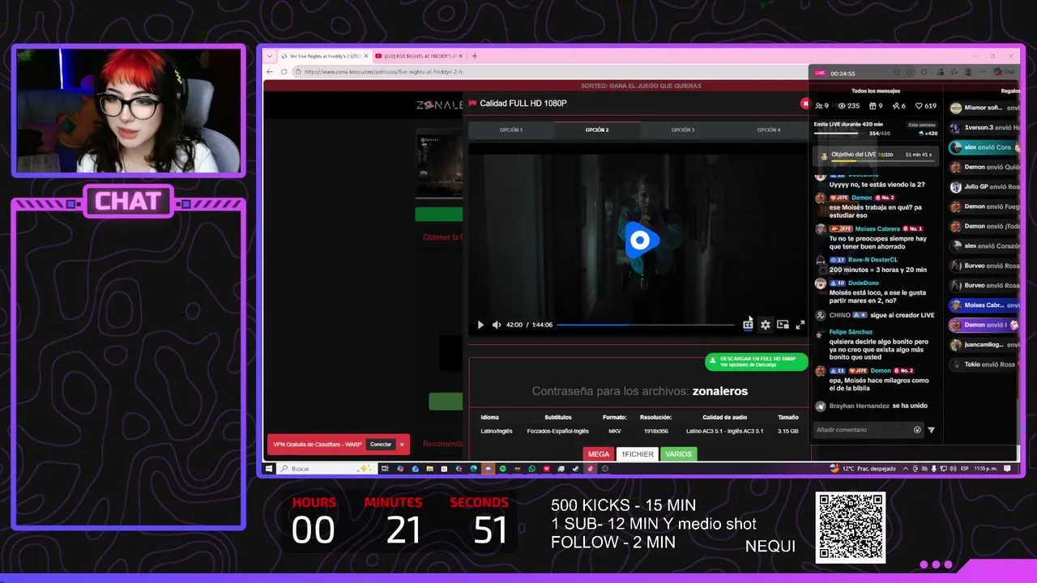Open Rave-N DesterCL's chat username
Screen dimensions: 1037x583
[873, 260]
